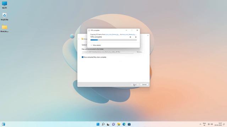The height and width of the screenshot is (127, 227).
Task: Click Browse in the extract wizard
Action: tap(139, 52)
